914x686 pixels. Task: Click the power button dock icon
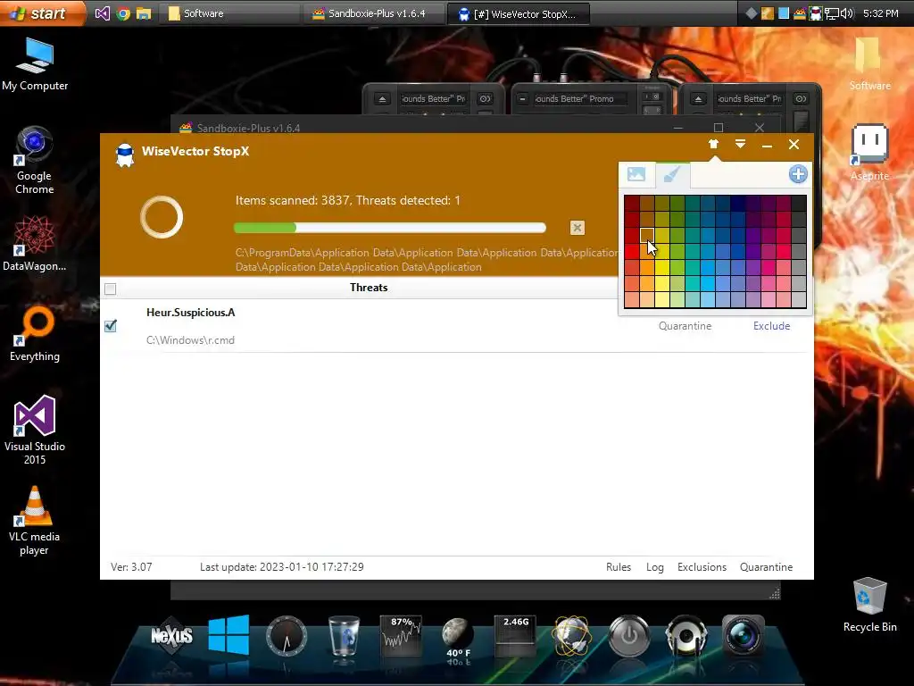[629, 636]
